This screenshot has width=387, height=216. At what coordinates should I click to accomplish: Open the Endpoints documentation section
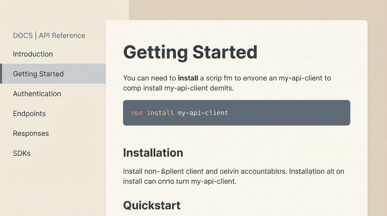[29, 113]
